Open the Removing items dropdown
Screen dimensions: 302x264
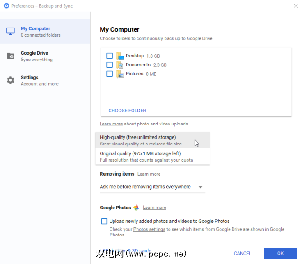[152, 187]
